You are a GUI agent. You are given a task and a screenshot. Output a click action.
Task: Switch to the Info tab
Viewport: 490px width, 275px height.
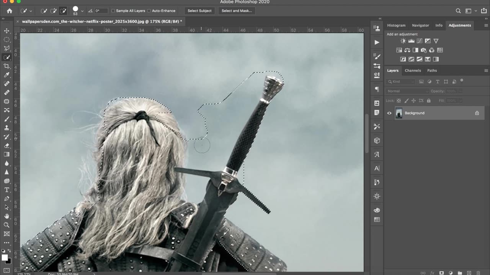439,25
